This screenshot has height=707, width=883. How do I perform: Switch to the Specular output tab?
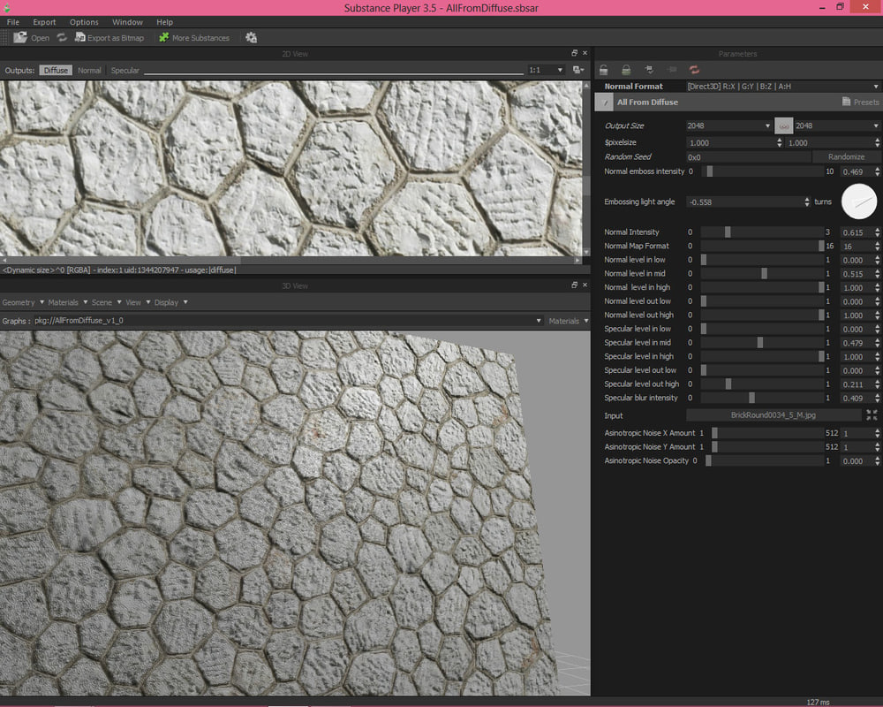tap(125, 70)
